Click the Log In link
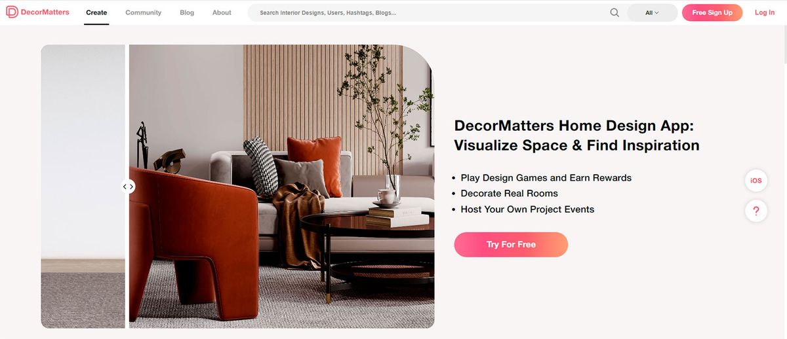The height and width of the screenshot is (339, 787). tap(765, 12)
